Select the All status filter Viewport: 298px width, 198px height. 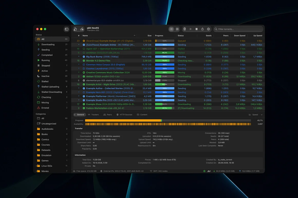point(52,39)
